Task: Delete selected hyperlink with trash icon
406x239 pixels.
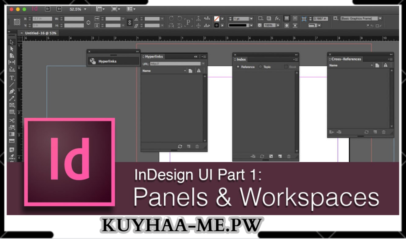Action: pos(197,147)
